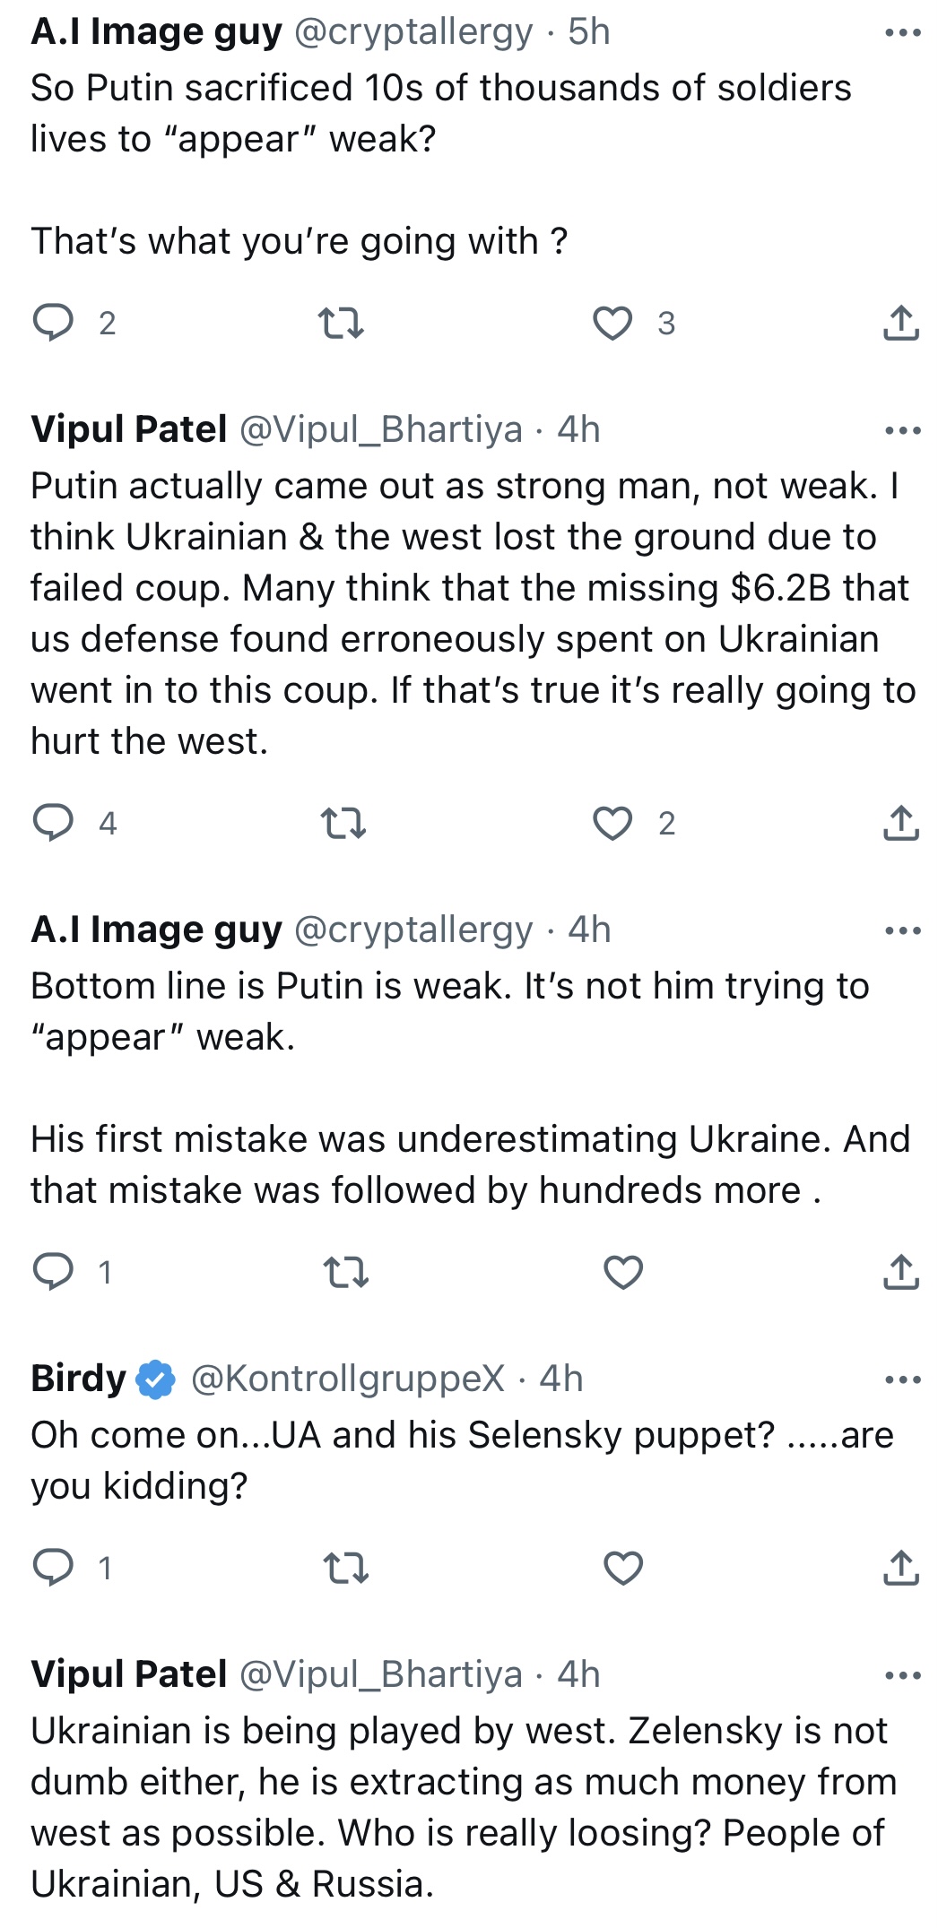The width and height of the screenshot is (938, 1928).
Task: Open the @KontrollgruppeX profile handle
Action: coord(348,1378)
